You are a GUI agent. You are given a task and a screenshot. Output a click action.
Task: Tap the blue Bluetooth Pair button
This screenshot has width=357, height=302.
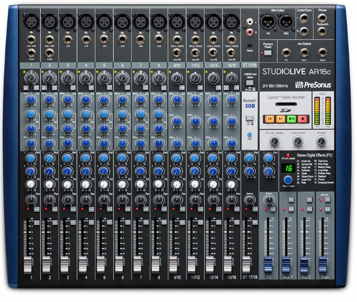pos(250,135)
